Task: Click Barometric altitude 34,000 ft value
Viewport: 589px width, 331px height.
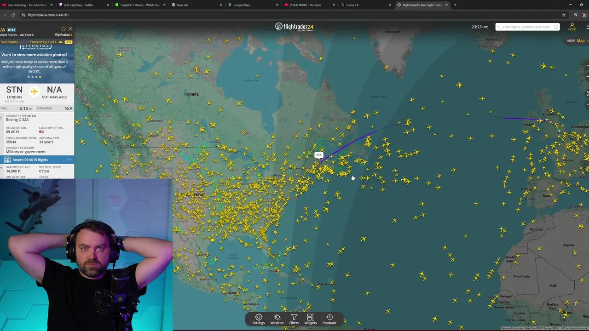Action: click(x=14, y=171)
